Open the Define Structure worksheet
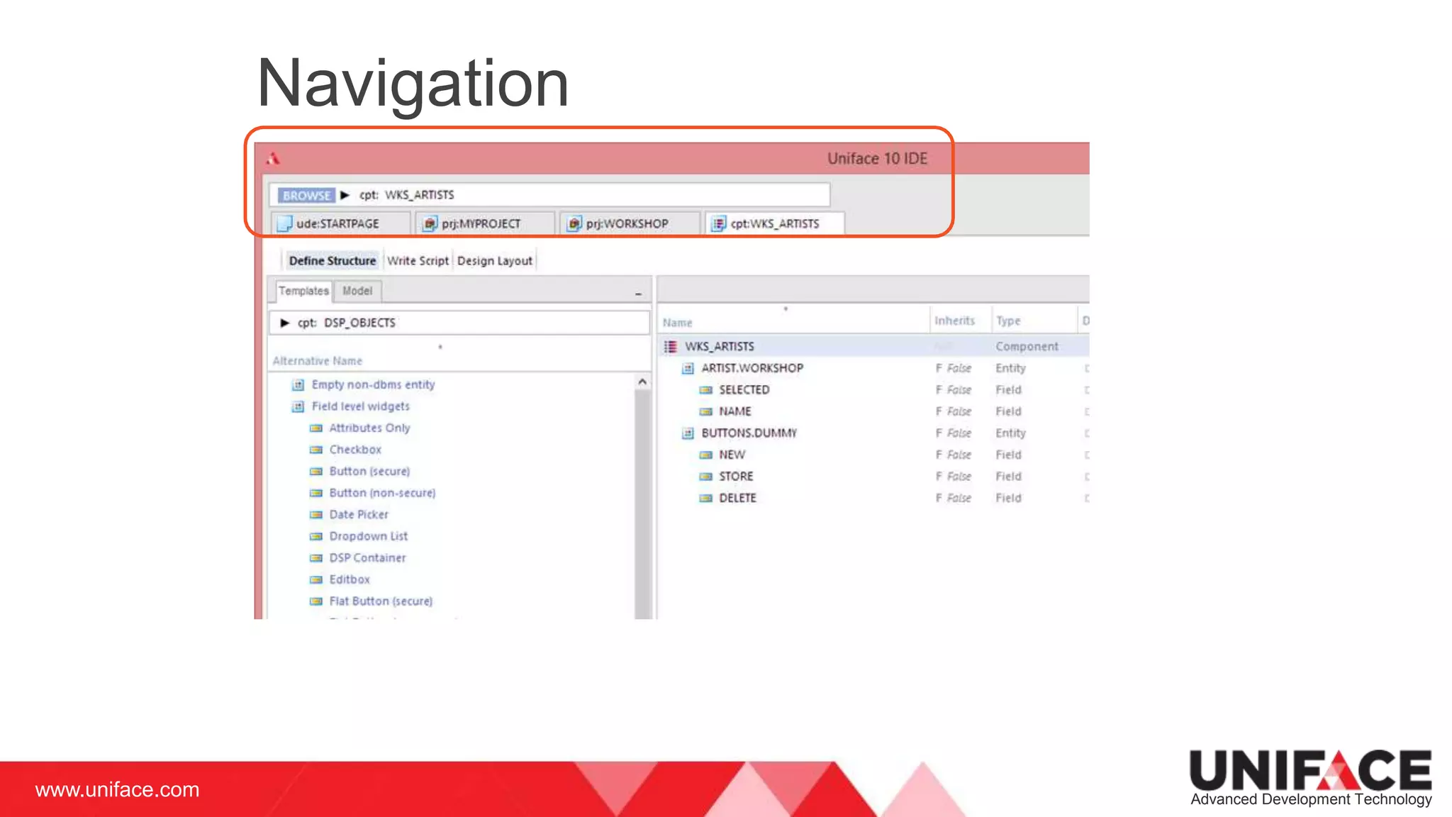This screenshot has width=1452, height=817. click(333, 261)
